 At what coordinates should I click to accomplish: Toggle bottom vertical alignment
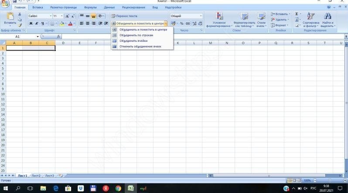[x=93, y=16]
